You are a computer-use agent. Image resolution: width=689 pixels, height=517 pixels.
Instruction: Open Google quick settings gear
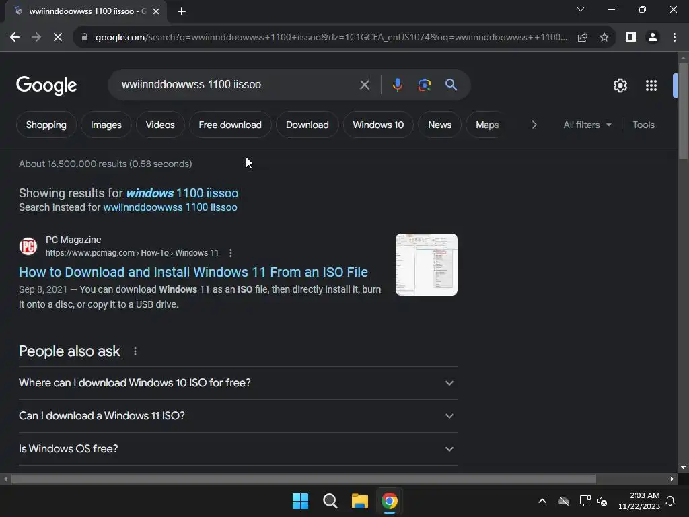[x=620, y=85]
